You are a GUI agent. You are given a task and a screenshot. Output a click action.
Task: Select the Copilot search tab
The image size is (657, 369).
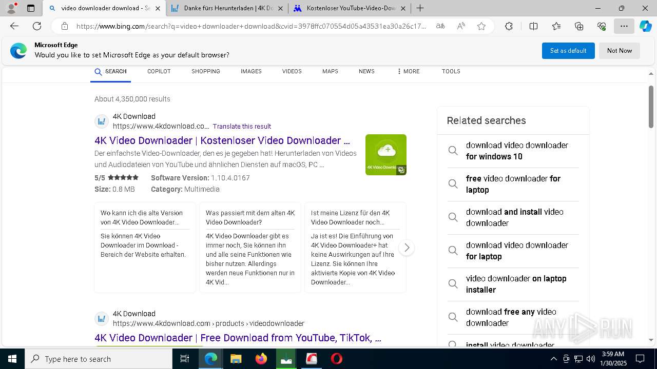pos(159,72)
